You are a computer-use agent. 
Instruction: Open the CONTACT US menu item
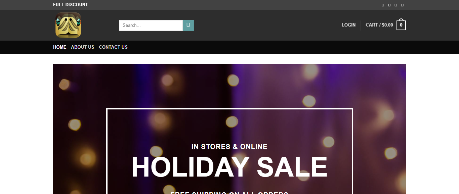pyautogui.click(x=113, y=47)
